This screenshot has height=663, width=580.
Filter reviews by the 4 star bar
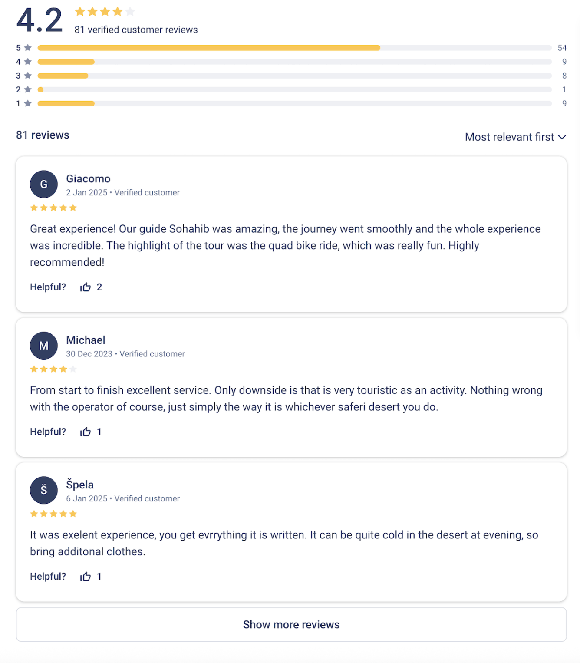click(x=294, y=62)
